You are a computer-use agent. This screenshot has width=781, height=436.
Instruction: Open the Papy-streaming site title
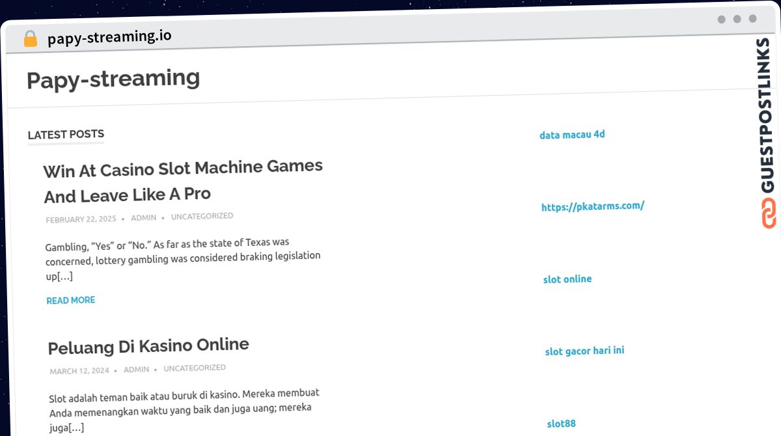113,79
